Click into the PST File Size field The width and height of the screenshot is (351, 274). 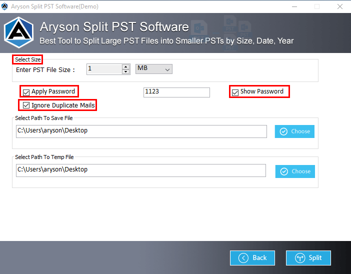pos(104,69)
